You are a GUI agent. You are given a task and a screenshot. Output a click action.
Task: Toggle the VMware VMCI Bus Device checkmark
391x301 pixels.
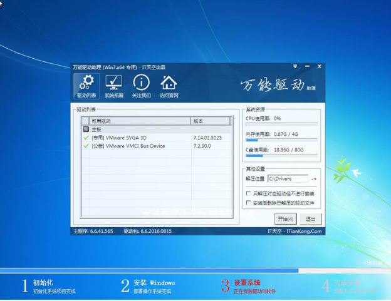[86, 146]
